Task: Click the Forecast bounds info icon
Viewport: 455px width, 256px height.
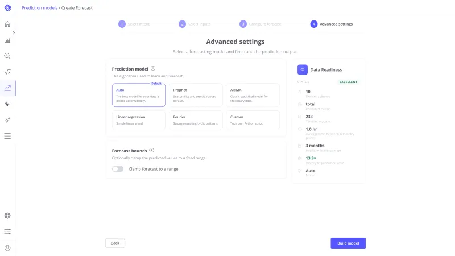Action: (x=151, y=150)
